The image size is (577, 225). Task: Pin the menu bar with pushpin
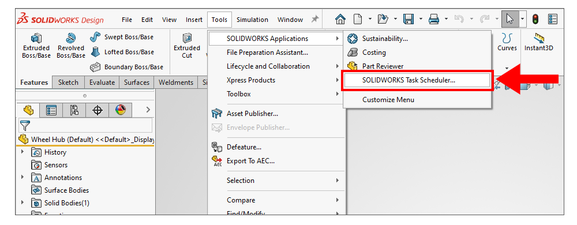[x=315, y=19]
